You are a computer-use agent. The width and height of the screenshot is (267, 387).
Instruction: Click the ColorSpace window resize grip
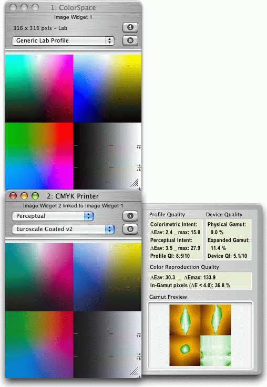(x=135, y=183)
